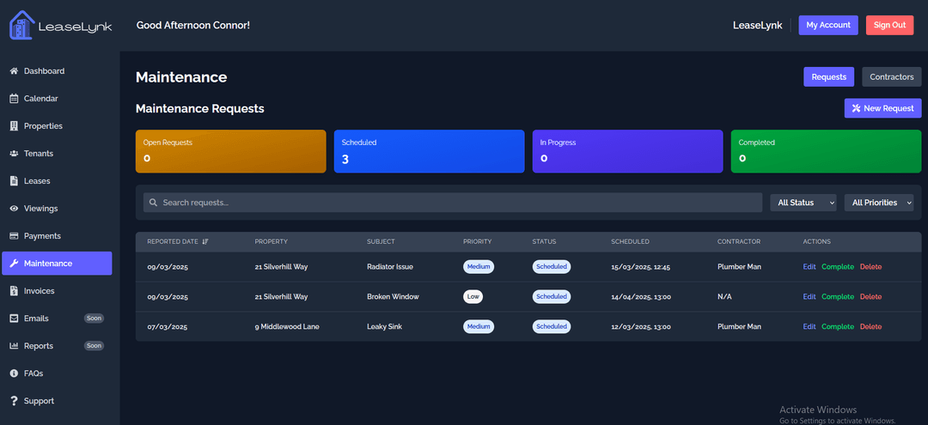Click the In Progress summary card
The height and width of the screenshot is (425, 928).
pyautogui.click(x=628, y=151)
